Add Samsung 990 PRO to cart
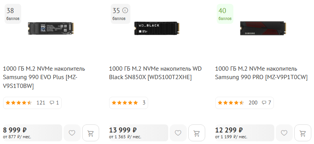The image size is (314, 144). click(x=303, y=133)
